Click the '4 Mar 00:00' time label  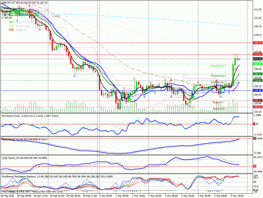[155, 196]
